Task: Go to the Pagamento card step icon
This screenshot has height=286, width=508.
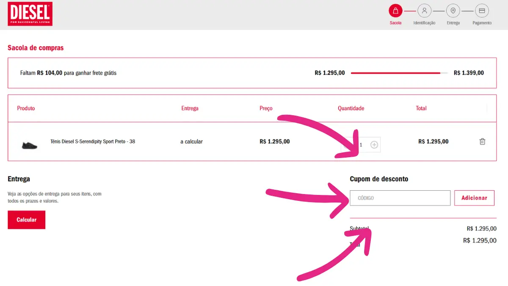Action: [482, 11]
